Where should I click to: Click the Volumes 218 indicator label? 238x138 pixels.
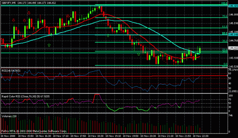pos(9,116)
